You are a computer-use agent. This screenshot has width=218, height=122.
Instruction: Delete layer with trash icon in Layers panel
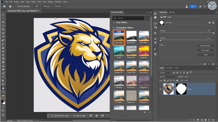point(213,120)
